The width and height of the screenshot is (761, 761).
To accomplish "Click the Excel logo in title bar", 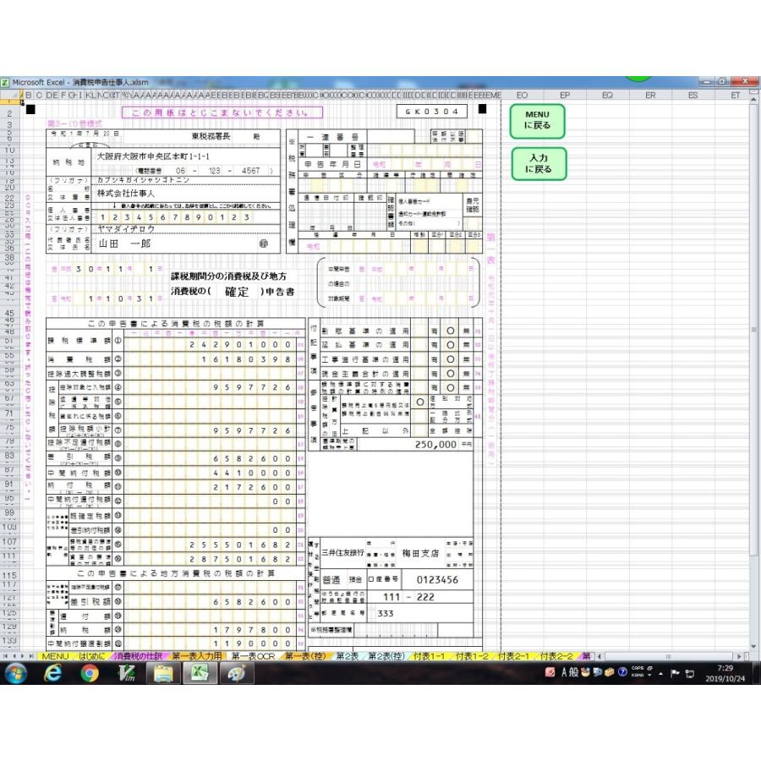I will click(x=6, y=82).
